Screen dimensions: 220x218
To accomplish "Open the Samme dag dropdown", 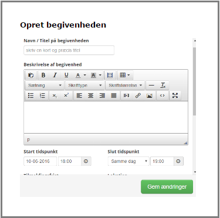I will 128,161.
